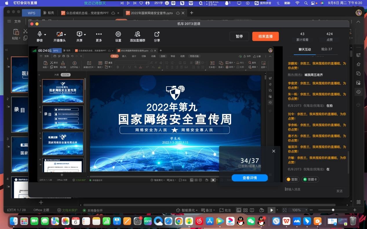
Task: Click the 请输入消息 message input field
Action: [307, 189]
